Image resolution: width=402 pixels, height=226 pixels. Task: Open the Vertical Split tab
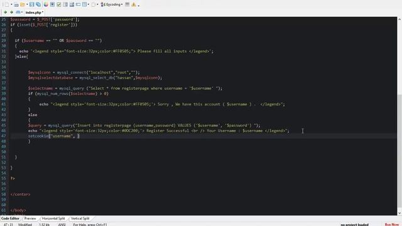[80, 218]
